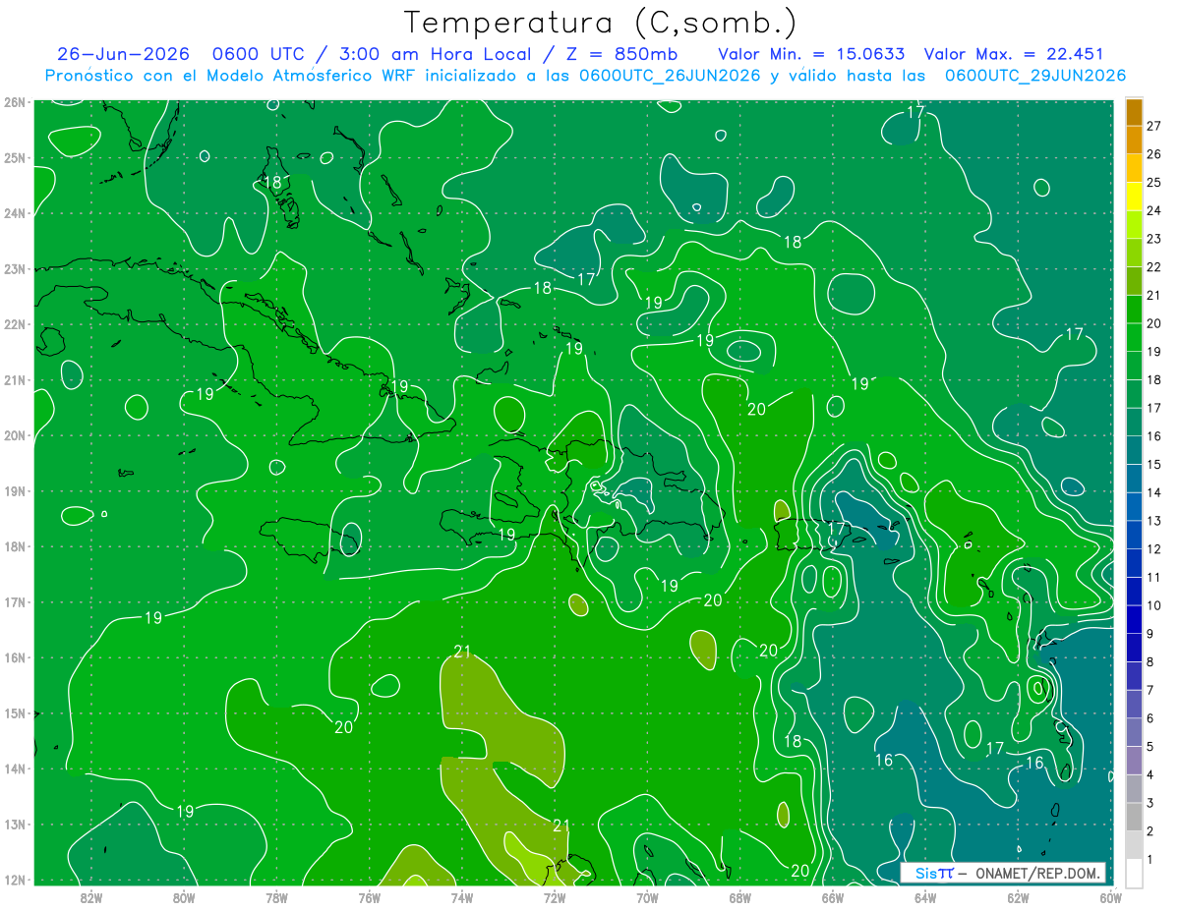
Task: Click the 74W longitude axis label
Action: click(462, 896)
